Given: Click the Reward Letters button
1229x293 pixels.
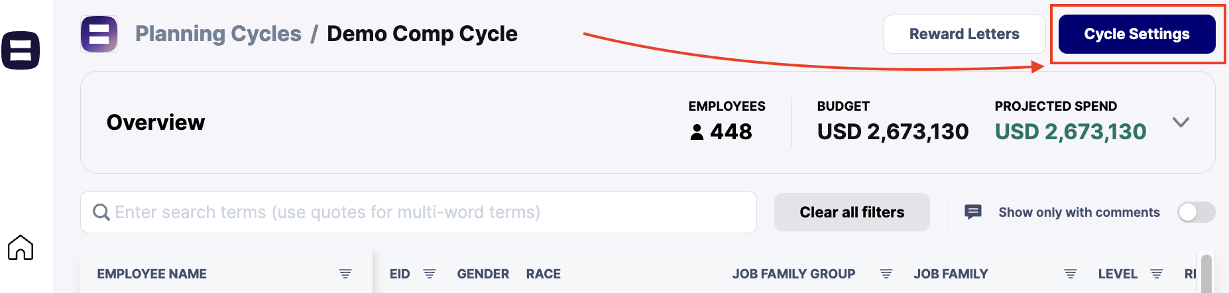Looking at the screenshot, I should (965, 34).
